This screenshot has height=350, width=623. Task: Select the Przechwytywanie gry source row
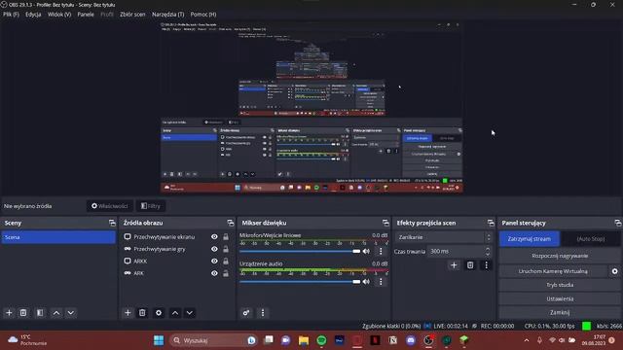tap(177, 249)
